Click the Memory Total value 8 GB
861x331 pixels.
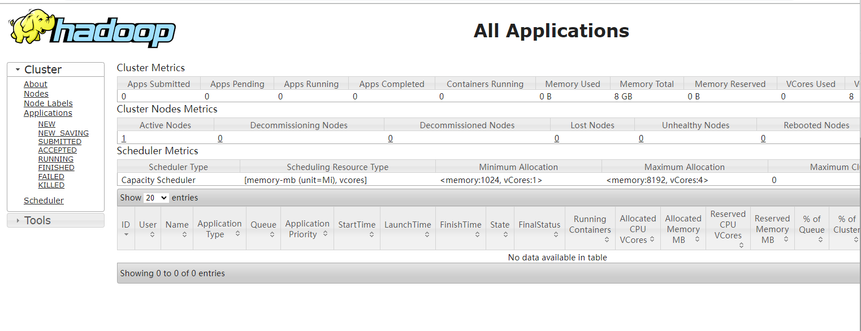pyautogui.click(x=623, y=97)
